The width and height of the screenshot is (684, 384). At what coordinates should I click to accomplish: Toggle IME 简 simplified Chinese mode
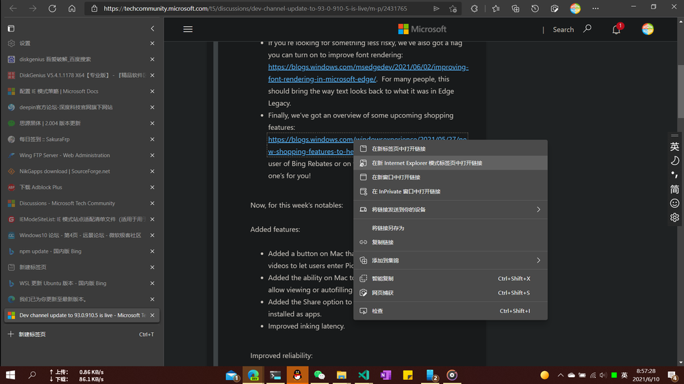(x=674, y=189)
